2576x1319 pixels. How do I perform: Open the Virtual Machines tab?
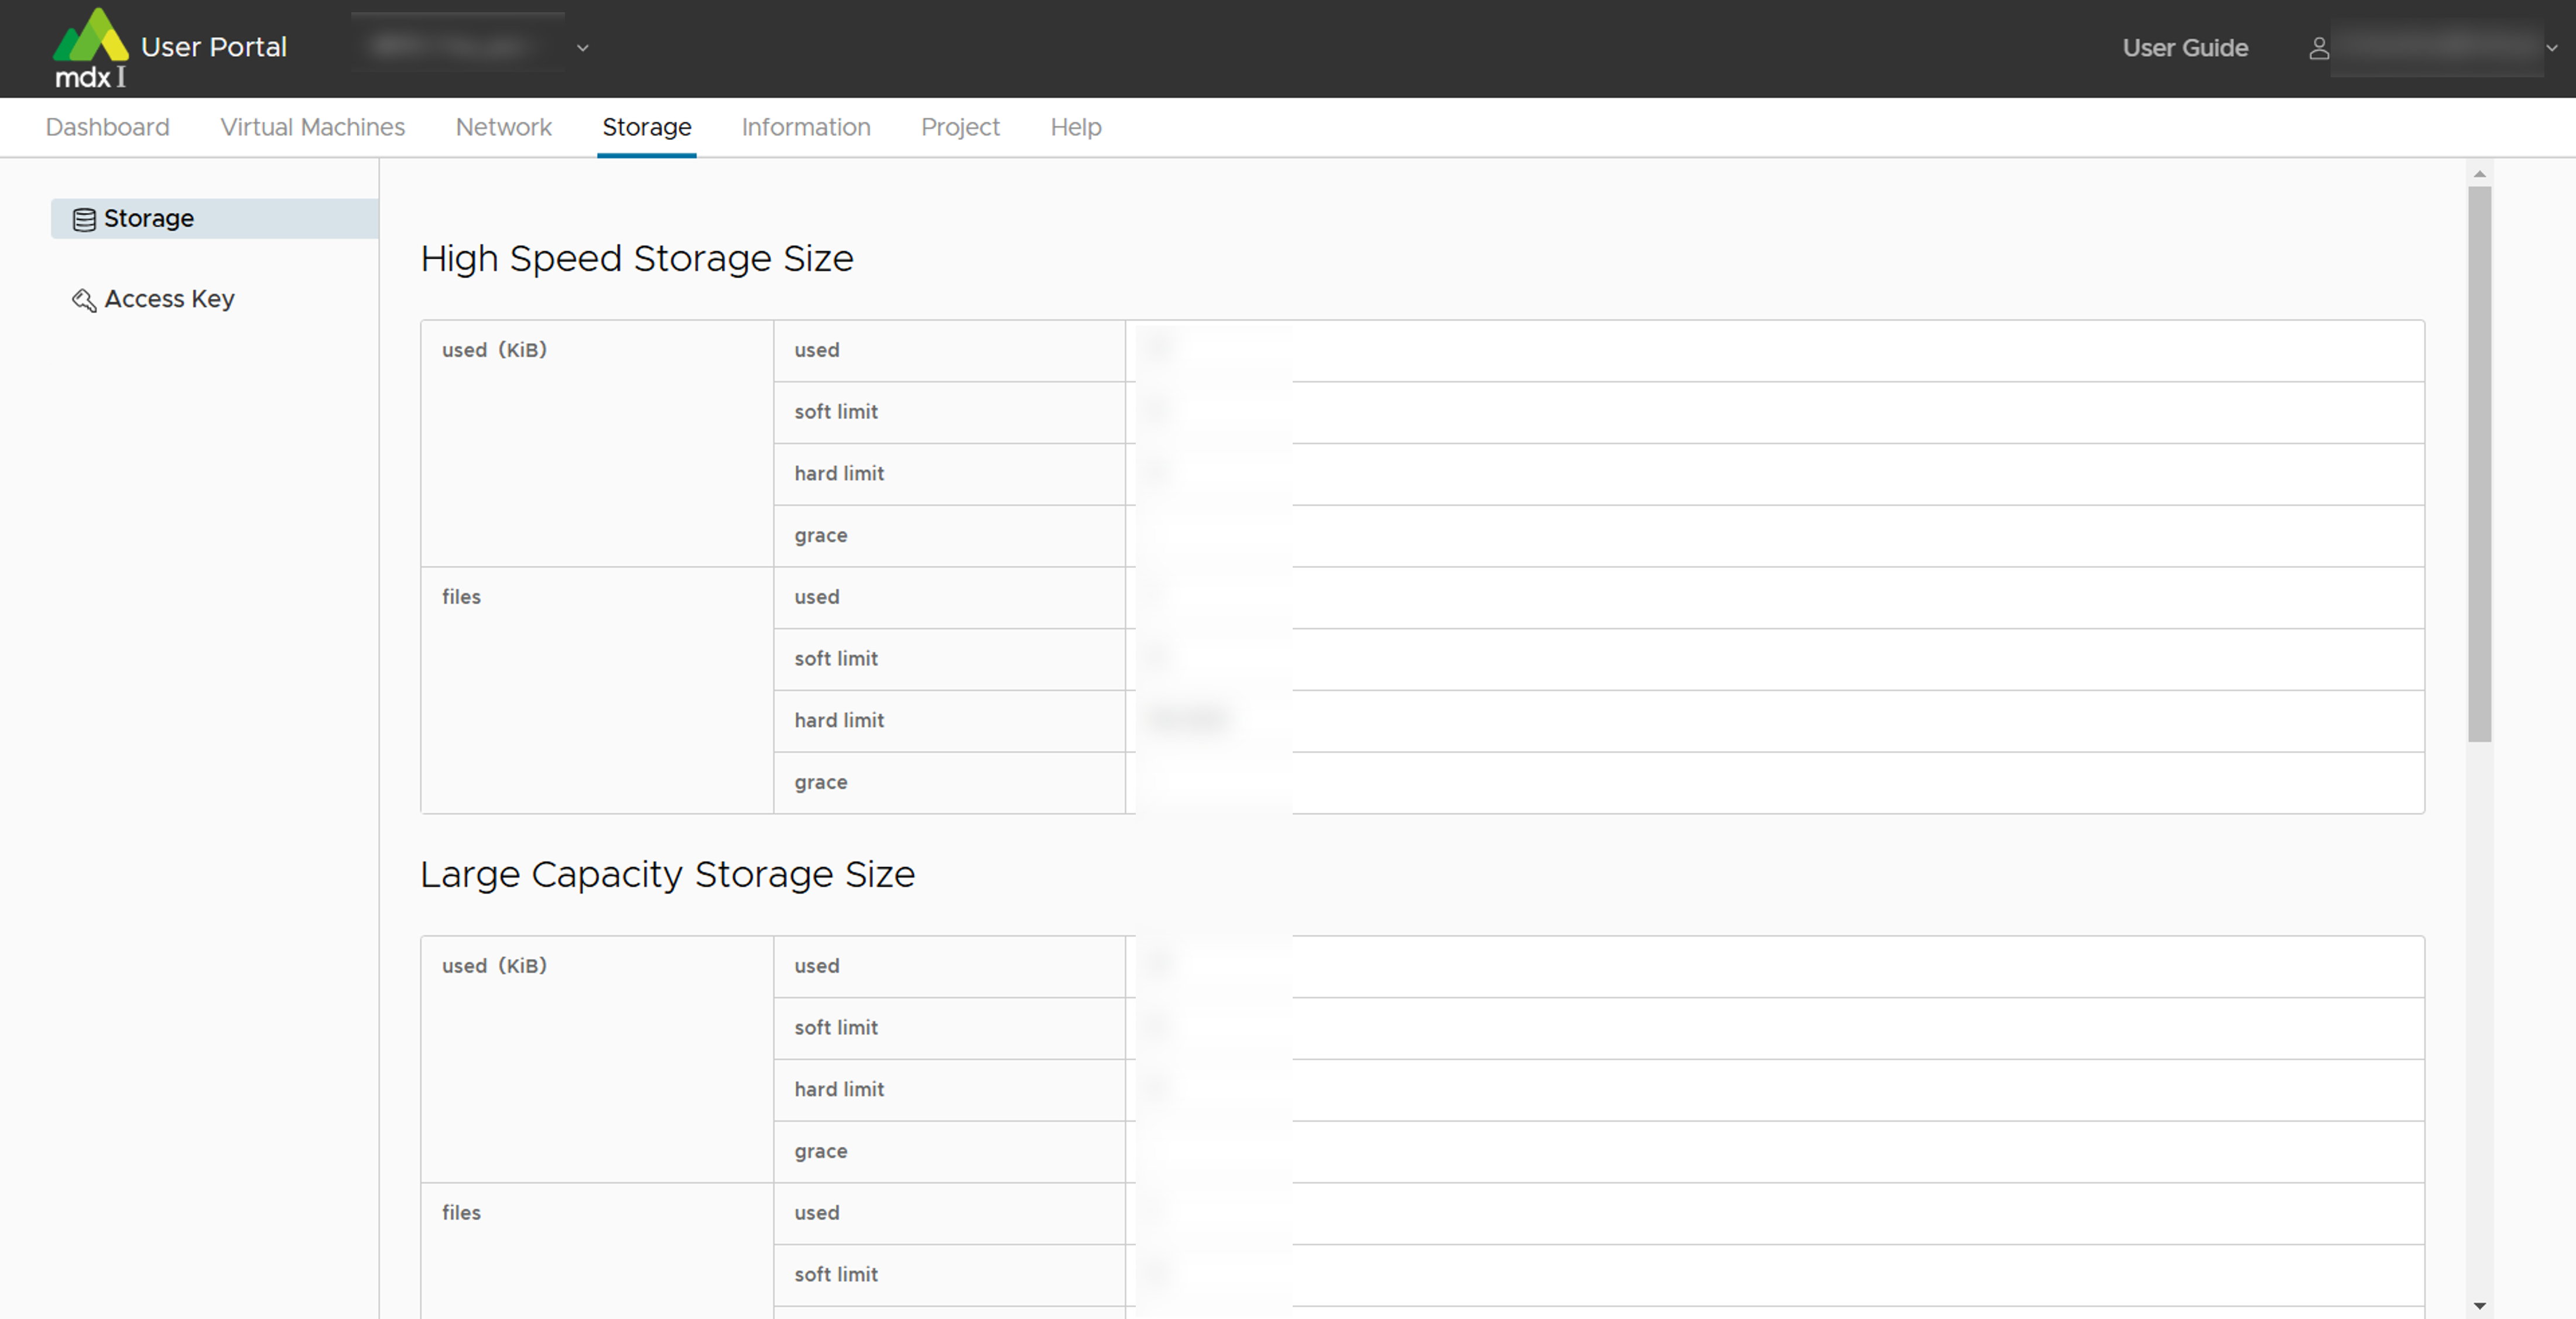pos(312,127)
